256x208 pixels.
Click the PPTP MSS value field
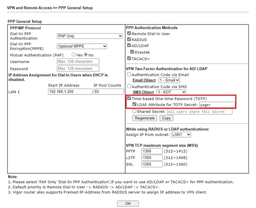tap(152, 151)
